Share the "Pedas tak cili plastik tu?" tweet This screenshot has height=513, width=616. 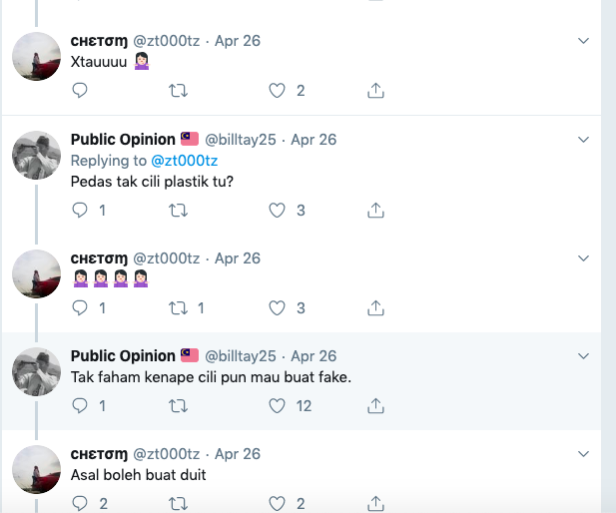(x=376, y=211)
